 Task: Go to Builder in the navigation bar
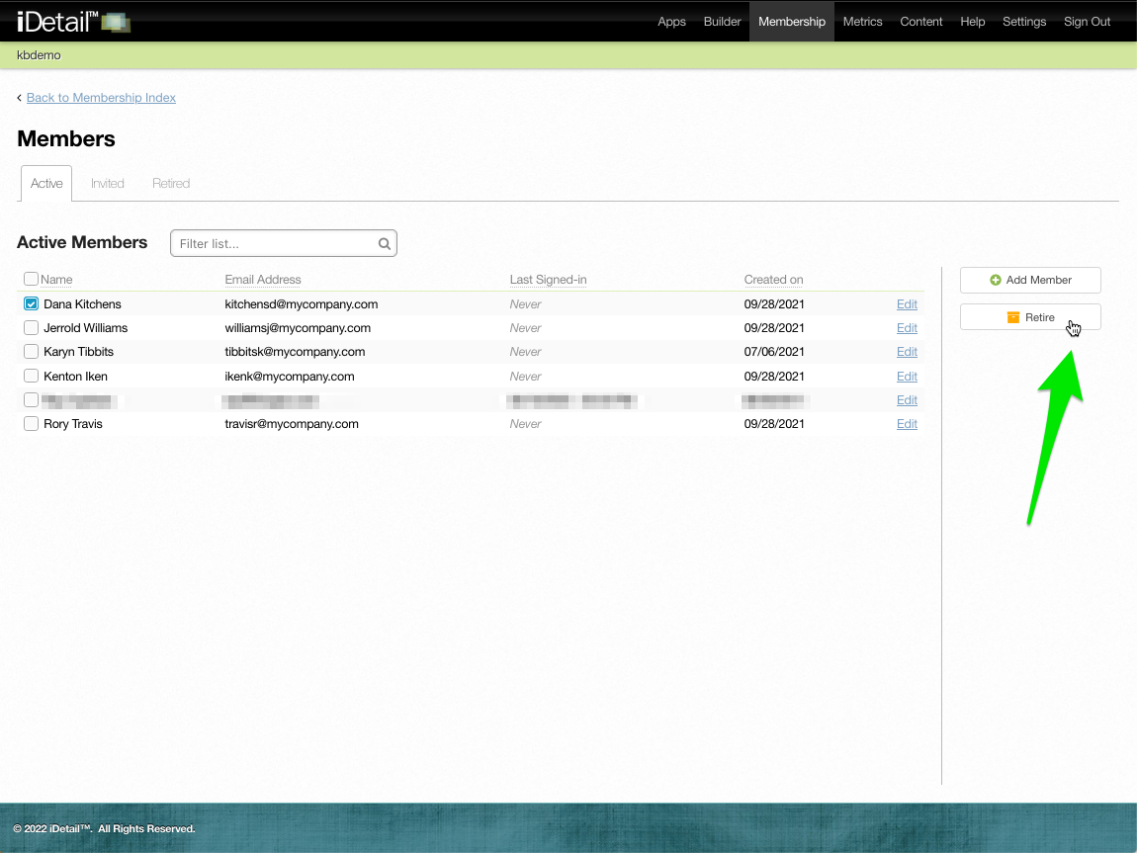tap(722, 22)
